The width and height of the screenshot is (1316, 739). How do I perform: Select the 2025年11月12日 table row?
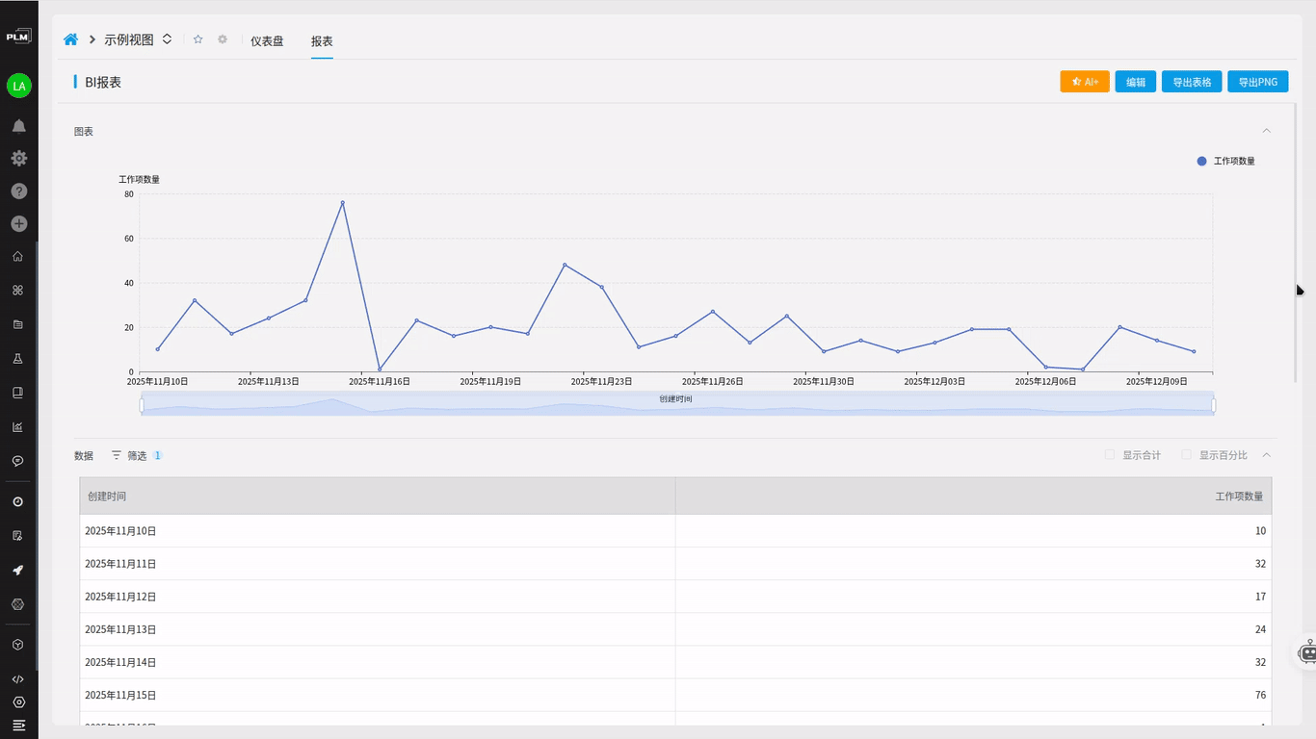675,597
